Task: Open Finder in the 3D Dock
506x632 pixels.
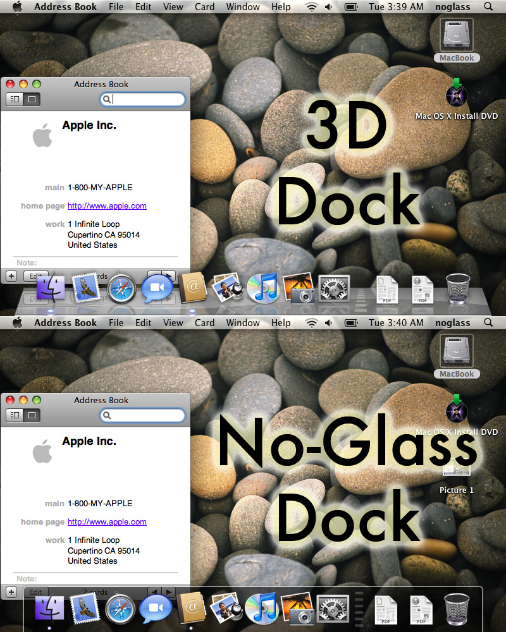Action: tap(51, 288)
